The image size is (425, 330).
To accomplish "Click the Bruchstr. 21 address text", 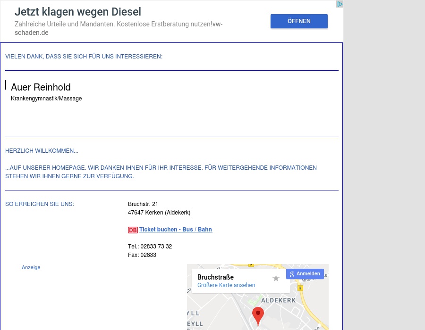I will [x=143, y=204].
